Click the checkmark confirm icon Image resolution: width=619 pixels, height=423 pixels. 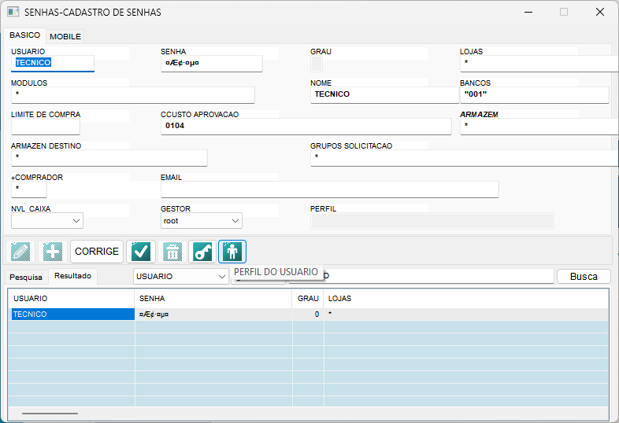tap(141, 252)
